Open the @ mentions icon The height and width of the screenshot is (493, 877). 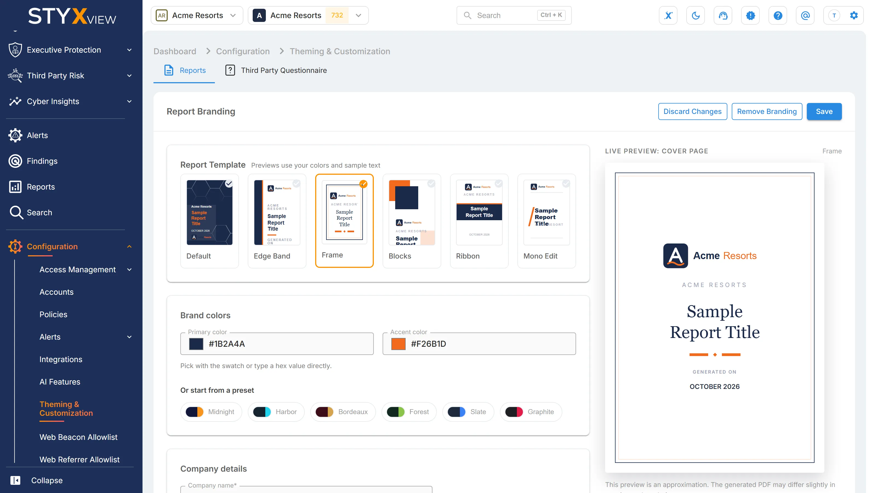[x=805, y=15]
